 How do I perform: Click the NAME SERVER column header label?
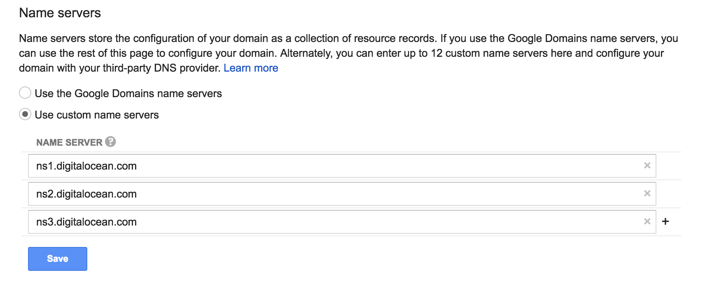pos(69,142)
